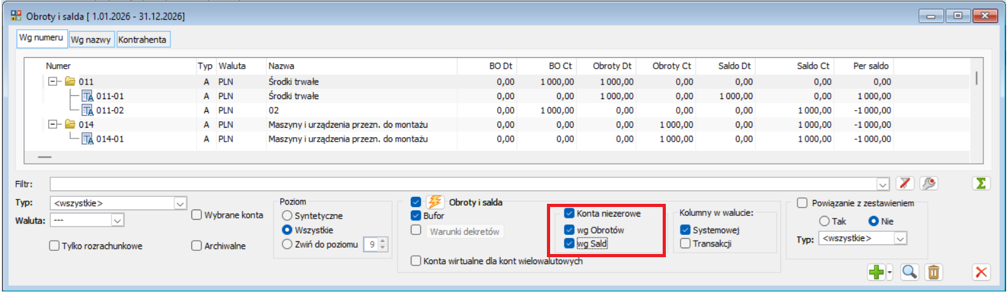Viewport: 1008px width, 294px height.
Task: Collapse the 011 account tree node
Action: click(x=53, y=81)
